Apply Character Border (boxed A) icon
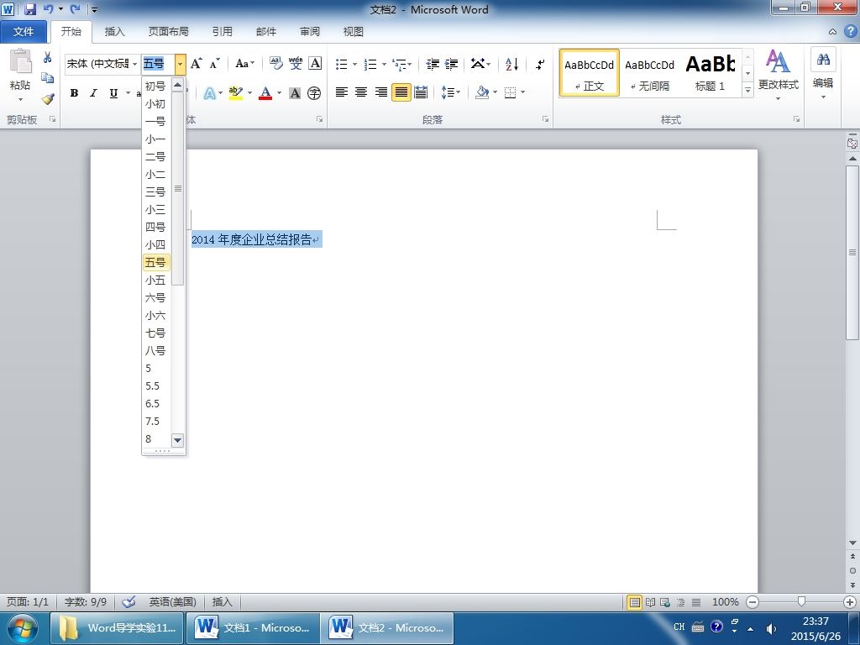Viewport: 860px width, 645px height. (x=315, y=64)
